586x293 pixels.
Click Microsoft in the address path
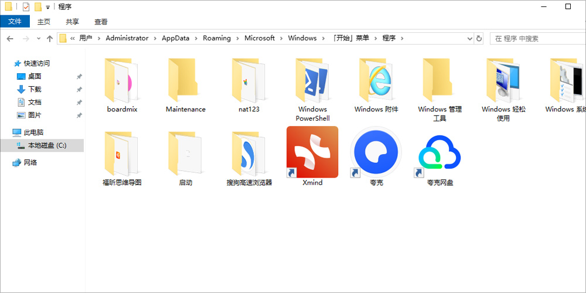click(260, 39)
